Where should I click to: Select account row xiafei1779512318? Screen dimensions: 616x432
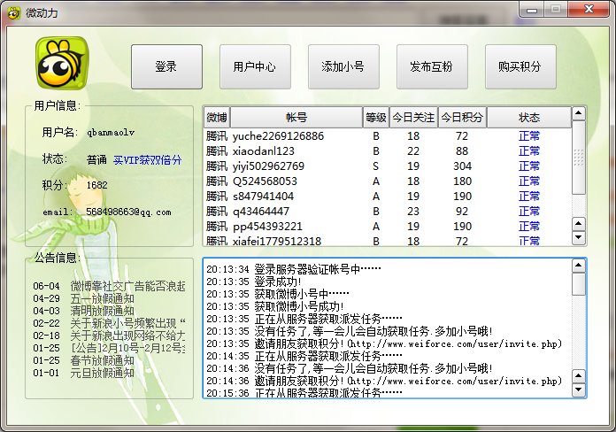(388, 241)
